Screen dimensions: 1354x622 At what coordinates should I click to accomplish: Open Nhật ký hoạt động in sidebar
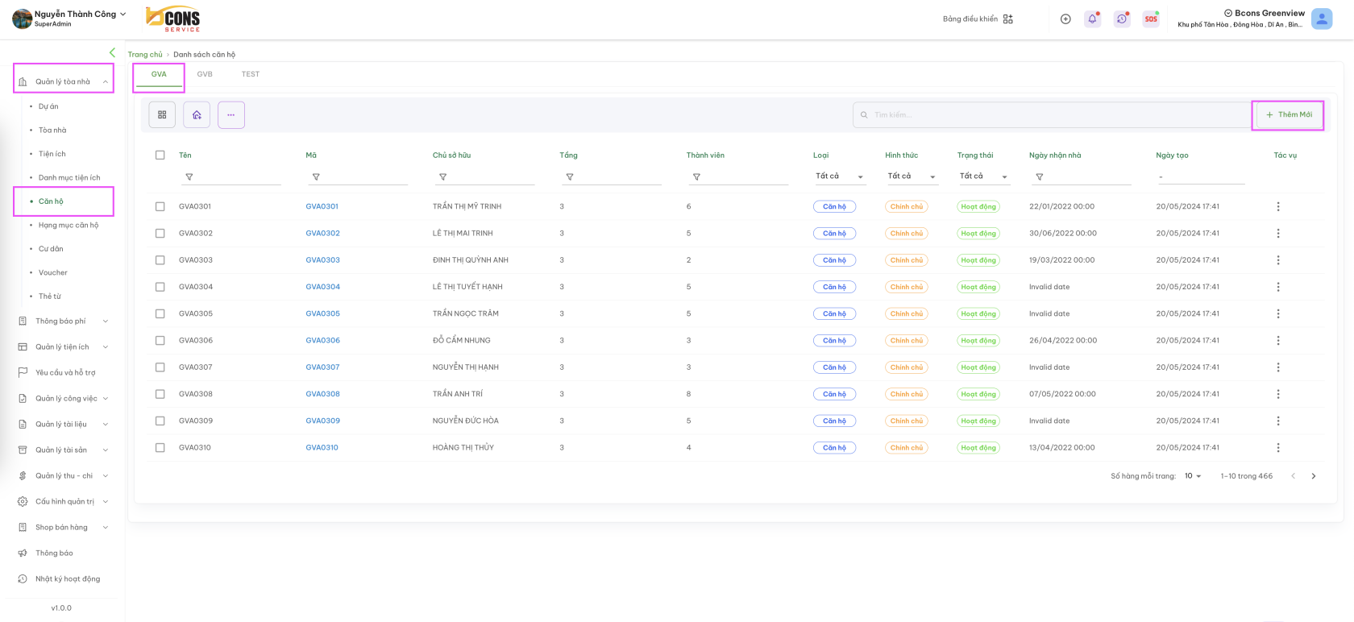pyautogui.click(x=68, y=578)
